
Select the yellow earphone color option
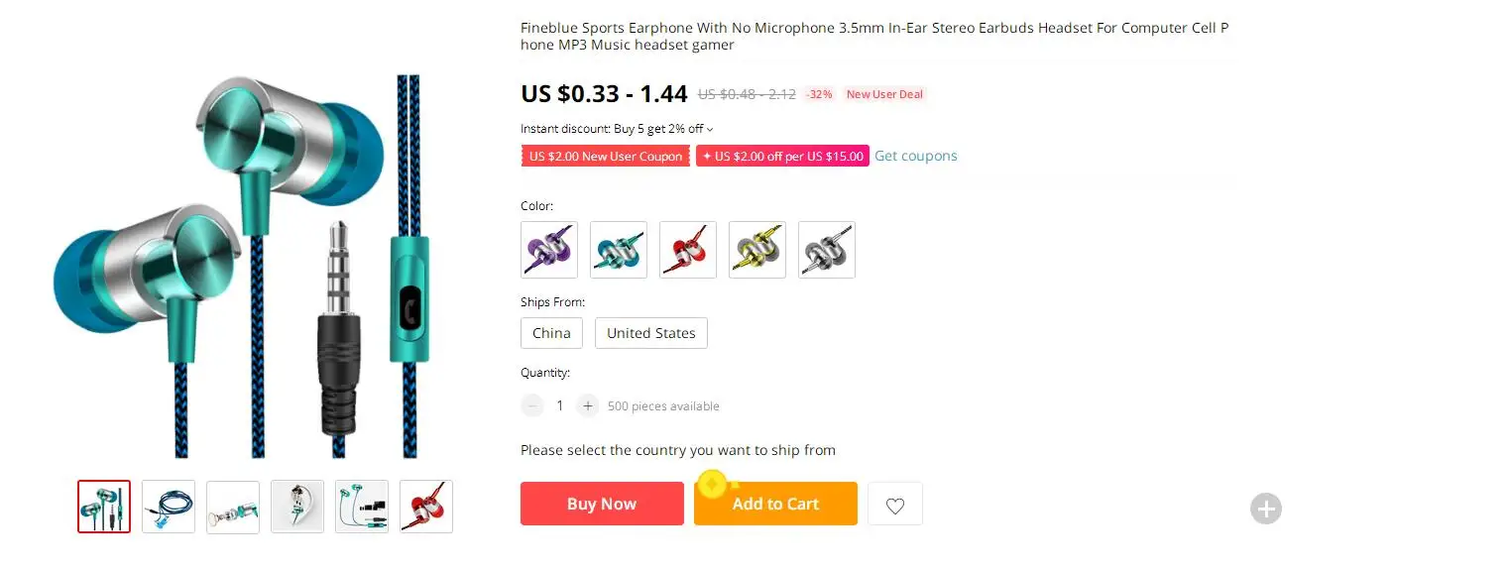click(x=757, y=250)
